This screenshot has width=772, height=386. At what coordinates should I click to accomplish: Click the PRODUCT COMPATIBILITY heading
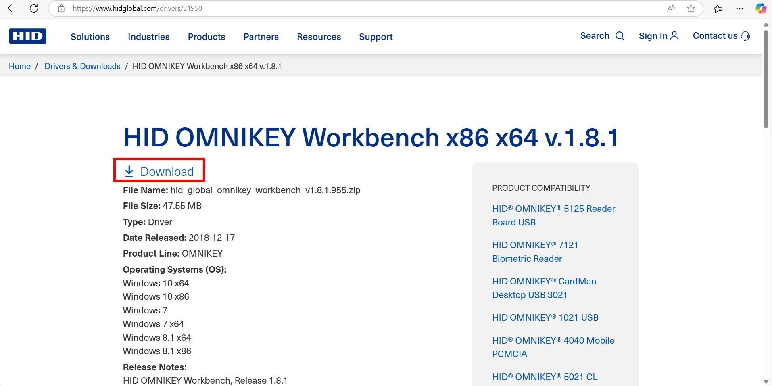click(x=541, y=188)
